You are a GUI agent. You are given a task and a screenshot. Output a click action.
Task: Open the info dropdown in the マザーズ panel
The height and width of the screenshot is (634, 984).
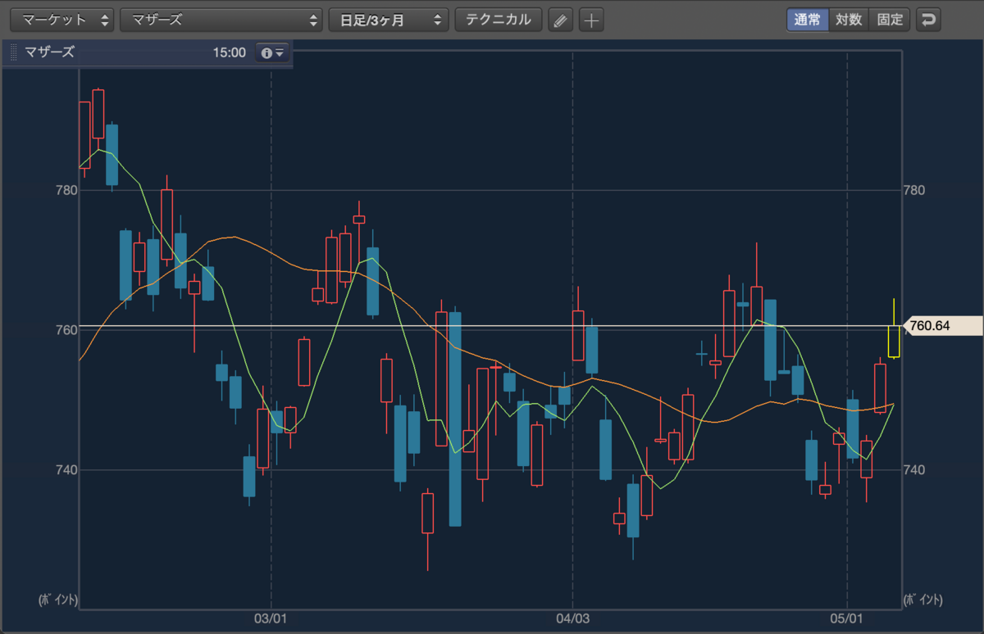click(271, 52)
